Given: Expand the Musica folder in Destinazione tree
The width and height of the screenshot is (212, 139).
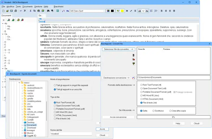Looking at the screenshot, I should (22, 133).
